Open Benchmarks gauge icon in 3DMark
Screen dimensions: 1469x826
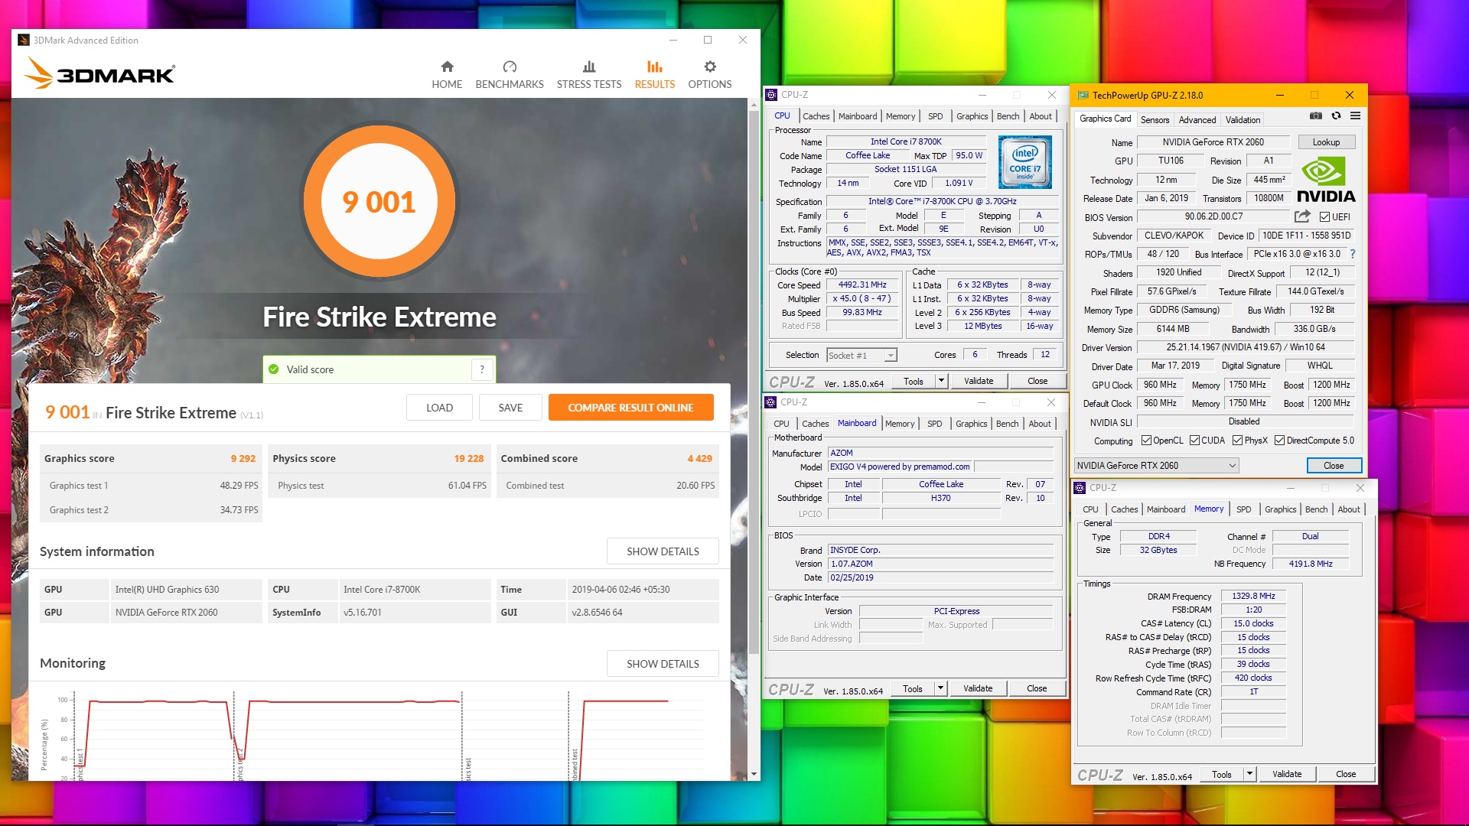(510, 67)
